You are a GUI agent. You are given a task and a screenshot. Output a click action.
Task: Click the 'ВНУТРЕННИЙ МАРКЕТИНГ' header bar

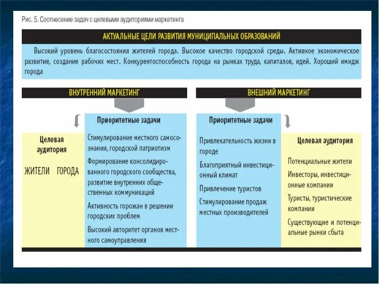(x=104, y=93)
